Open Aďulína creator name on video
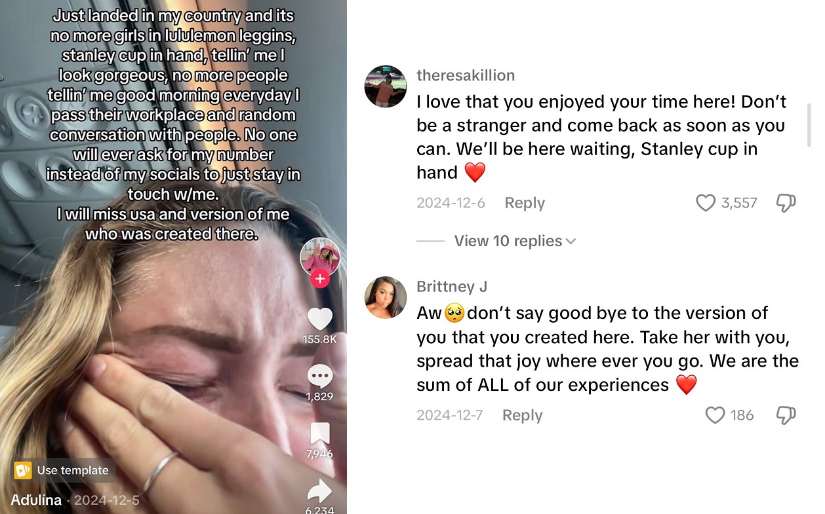This screenshot has width=825, height=514. [x=36, y=500]
